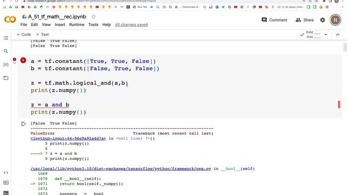
Task: Click the 'b = tf.constant' code line
Action: point(95,69)
